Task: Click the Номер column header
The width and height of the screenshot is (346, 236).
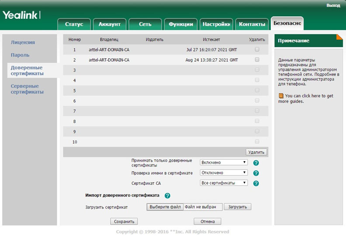Action: pyautogui.click(x=75, y=39)
